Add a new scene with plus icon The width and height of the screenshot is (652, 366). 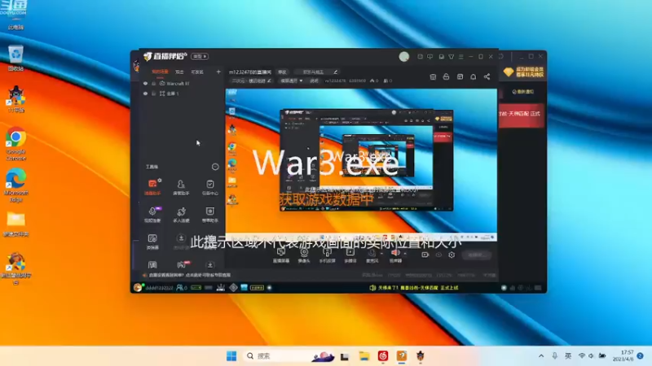(x=218, y=72)
